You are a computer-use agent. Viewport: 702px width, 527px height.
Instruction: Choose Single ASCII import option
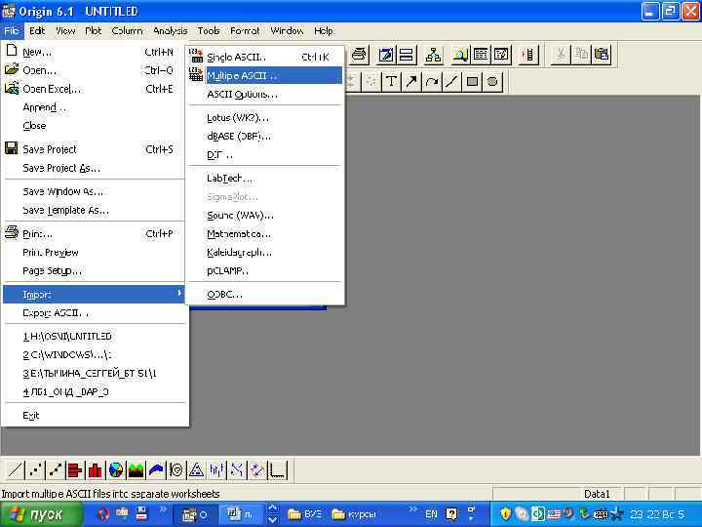pyautogui.click(x=265, y=57)
